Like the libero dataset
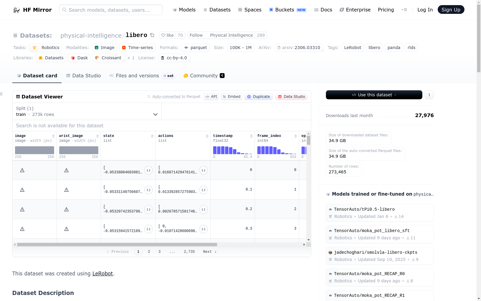Screen dimensions: 481x301 click(x=167, y=35)
